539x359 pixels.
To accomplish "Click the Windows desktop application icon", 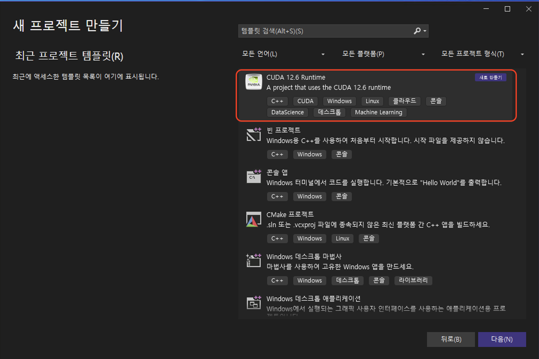I will [x=254, y=303].
